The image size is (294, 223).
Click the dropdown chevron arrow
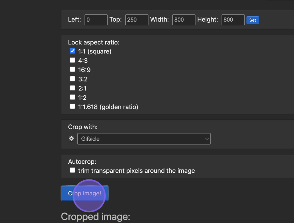pyautogui.click(x=207, y=139)
